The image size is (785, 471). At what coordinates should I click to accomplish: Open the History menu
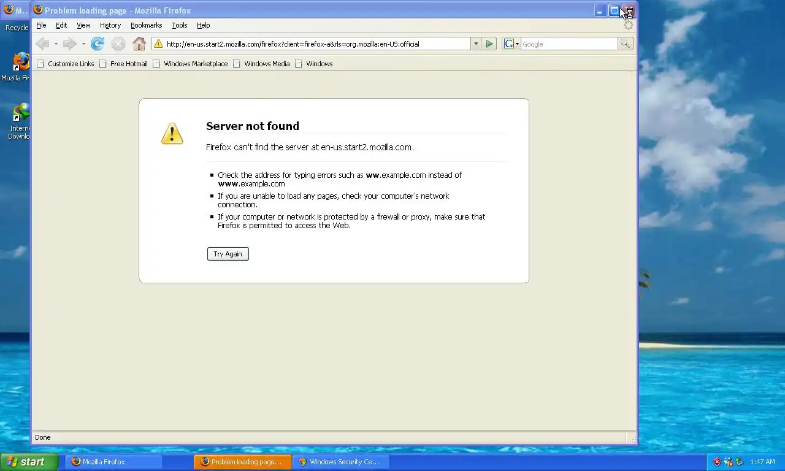(x=110, y=25)
